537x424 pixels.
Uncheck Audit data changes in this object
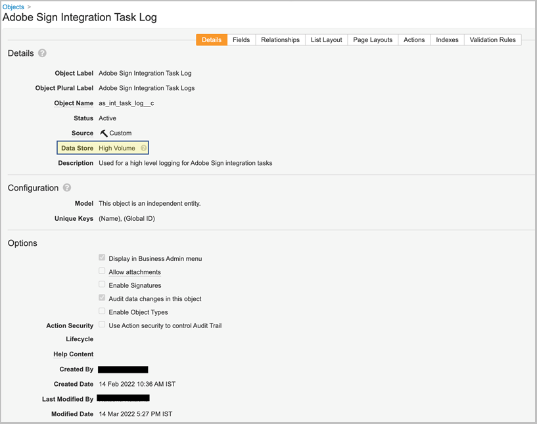pos(102,297)
